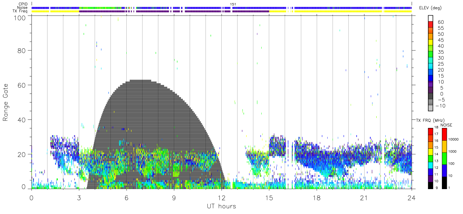Click the ELEV color bar label '45'
The image size is (463, 214).
coord(440,40)
